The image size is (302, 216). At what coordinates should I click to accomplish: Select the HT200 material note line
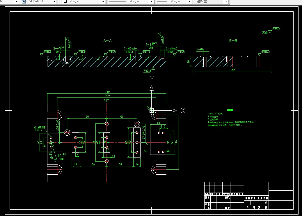(215, 114)
